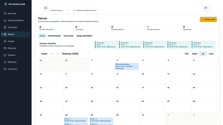This screenshot has height=125, width=223.
Task: Select the Takvim calendar icon in sidebar
Action: [x=5, y=34]
